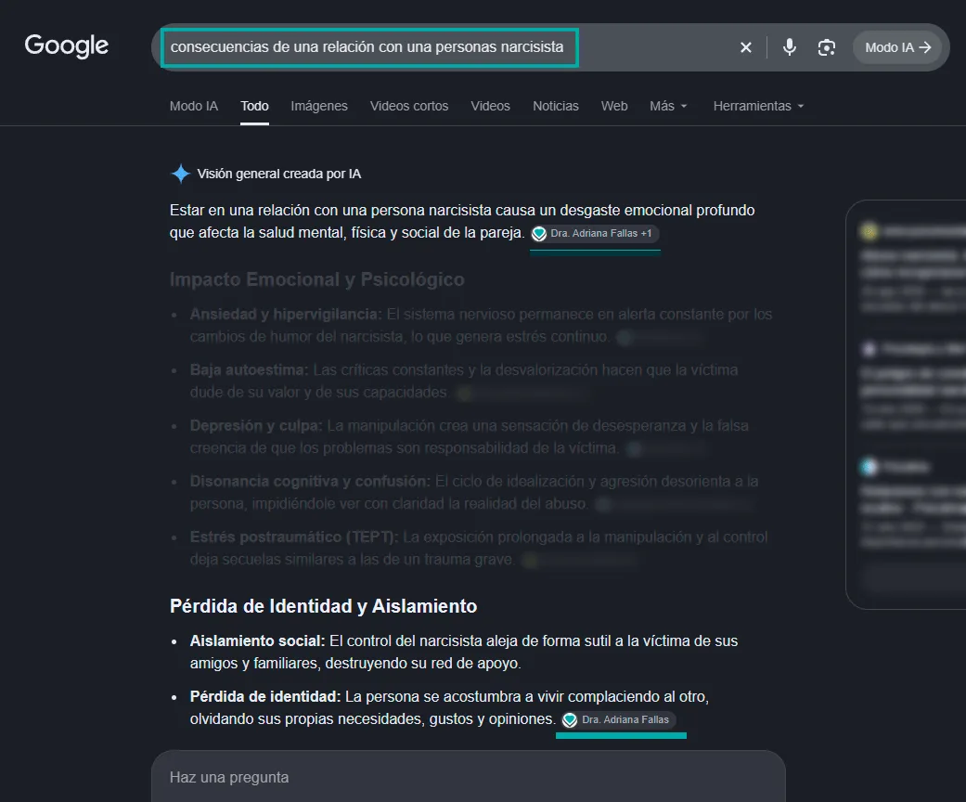Open the Google logo homepage link
The height and width of the screenshot is (802, 966).
67,45
